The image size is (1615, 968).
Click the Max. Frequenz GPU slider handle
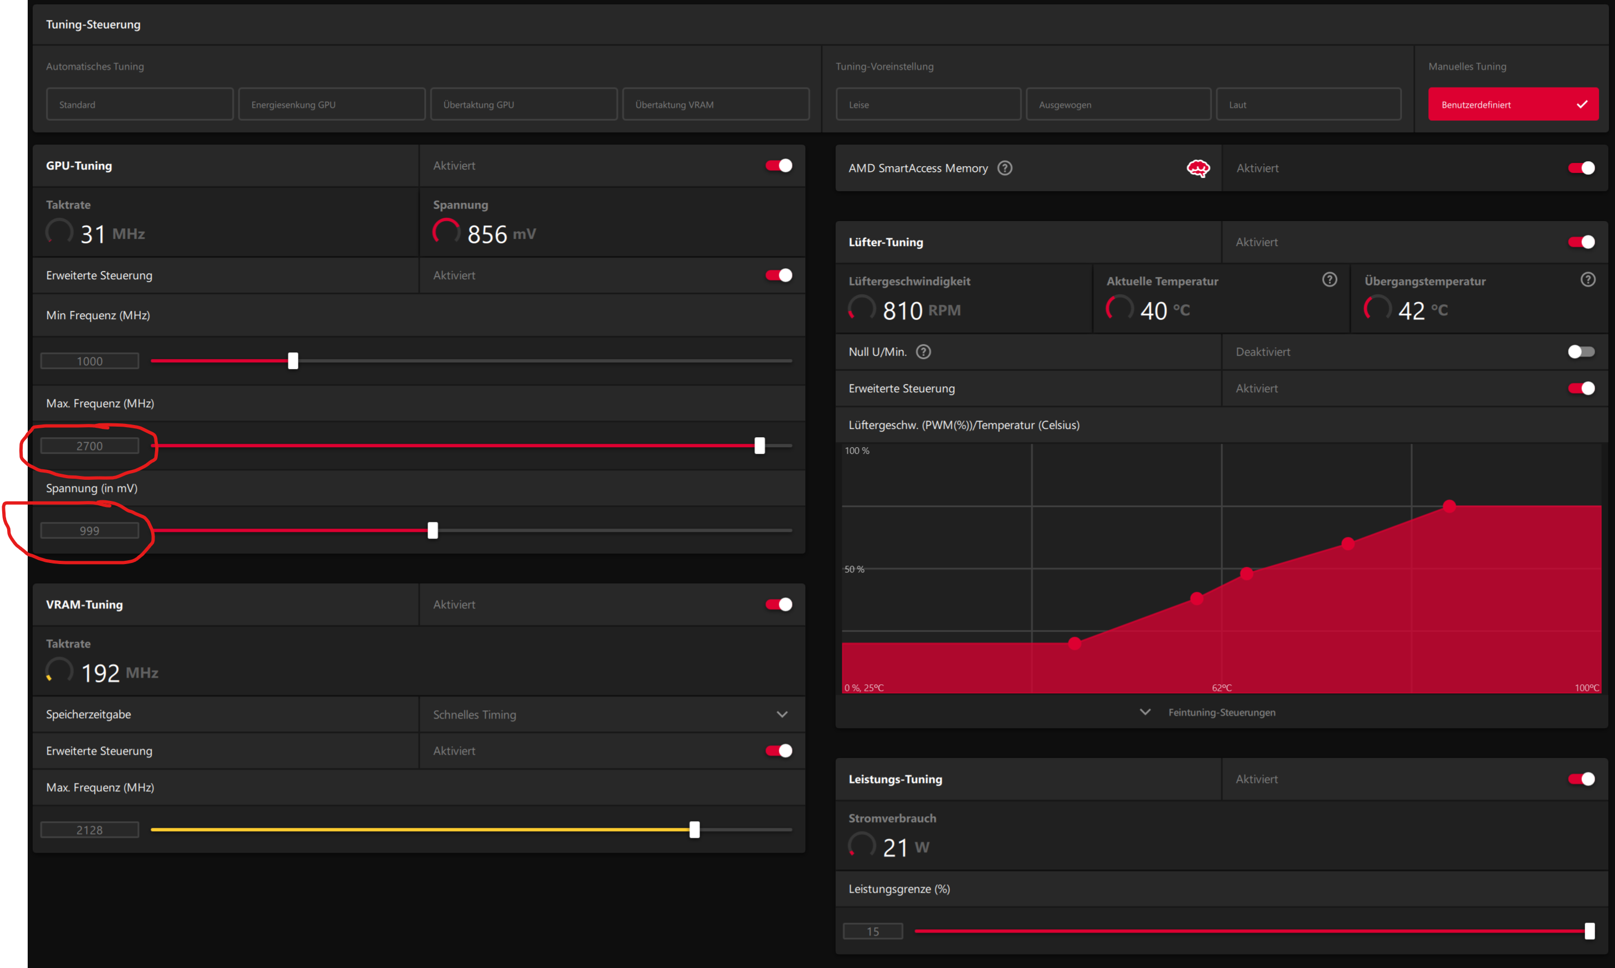tap(759, 446)
